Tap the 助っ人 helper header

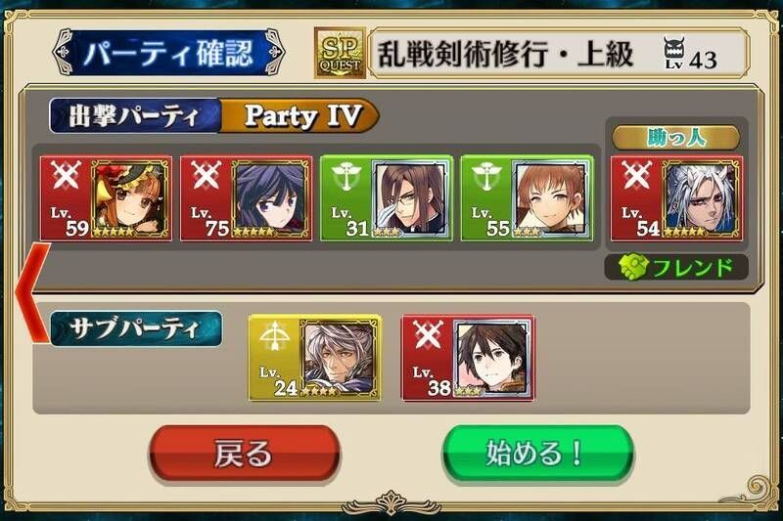[x=676, y=138]
